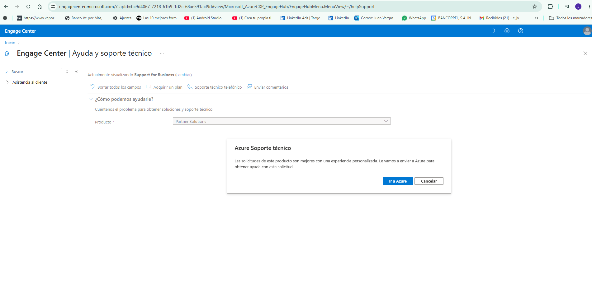Click the browser address bar URL
The height and width of the screenshot is (307, 592).
coord(217,7)
